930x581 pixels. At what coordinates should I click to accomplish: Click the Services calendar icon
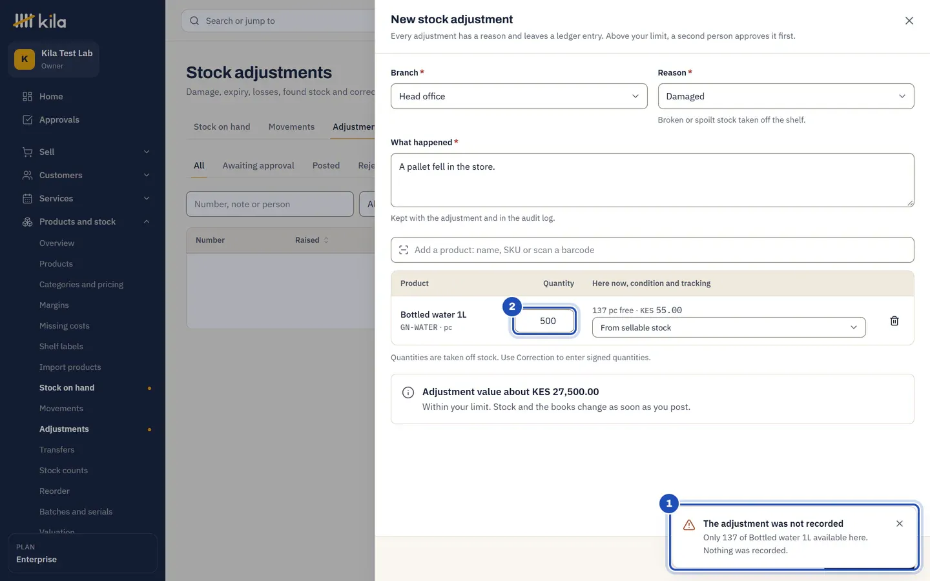[x=27, y=199]
